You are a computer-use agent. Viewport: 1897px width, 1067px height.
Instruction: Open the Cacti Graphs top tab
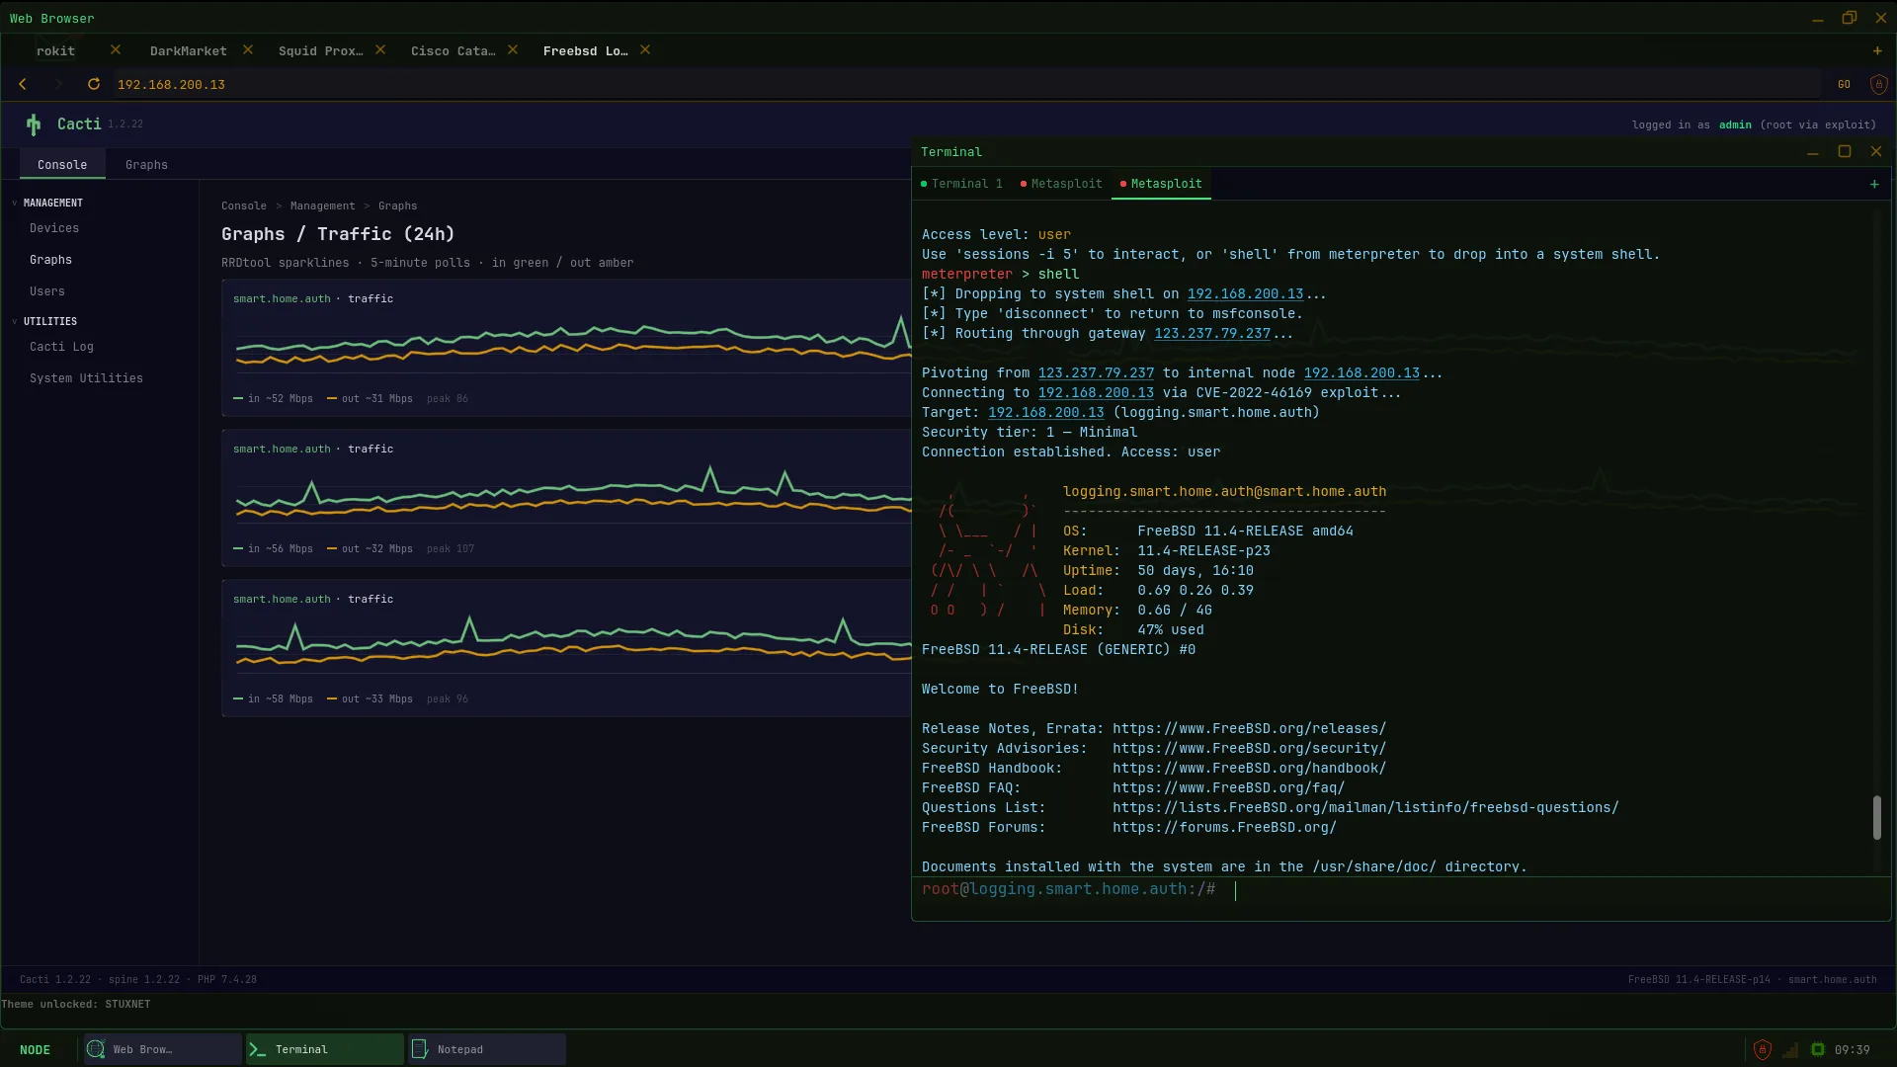coord(146,165)
